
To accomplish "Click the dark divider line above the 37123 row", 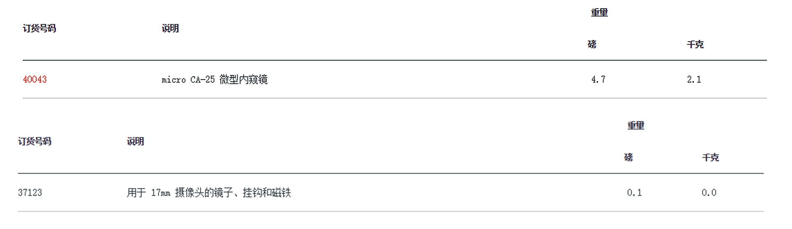I will pyautogui.click(x=390, y=173).
